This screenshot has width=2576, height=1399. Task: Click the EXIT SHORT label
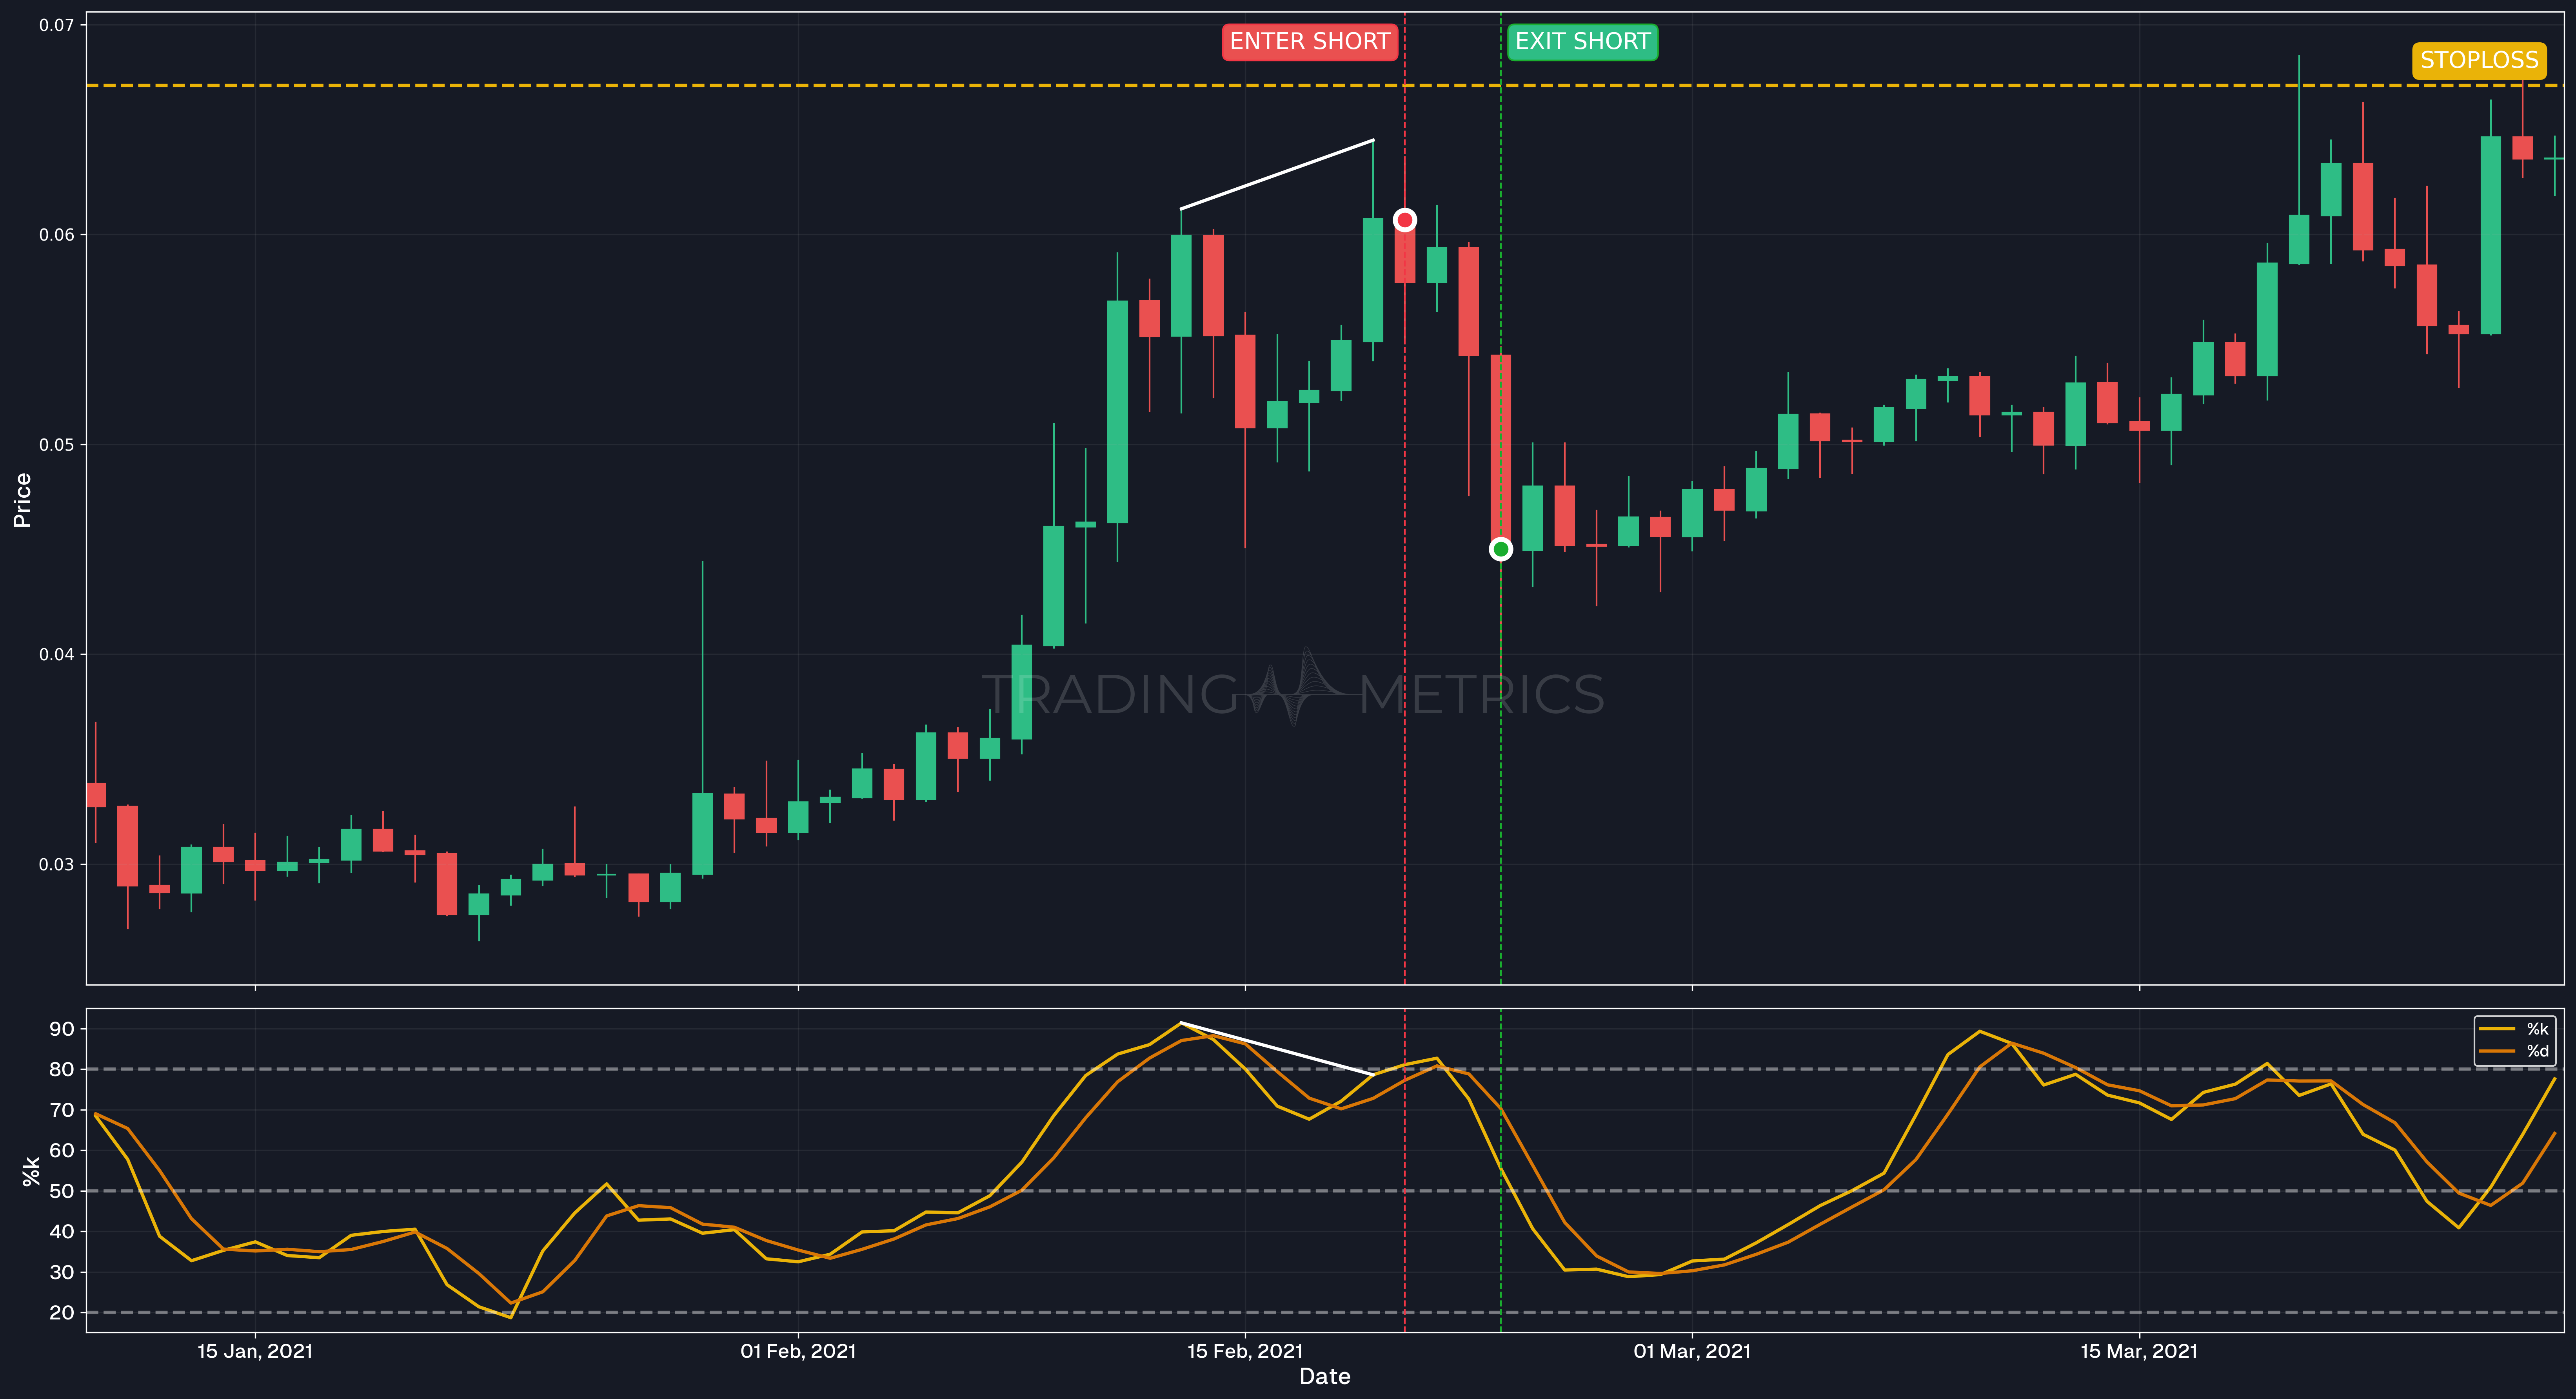pyautogui.click(x=1582, y=42)
